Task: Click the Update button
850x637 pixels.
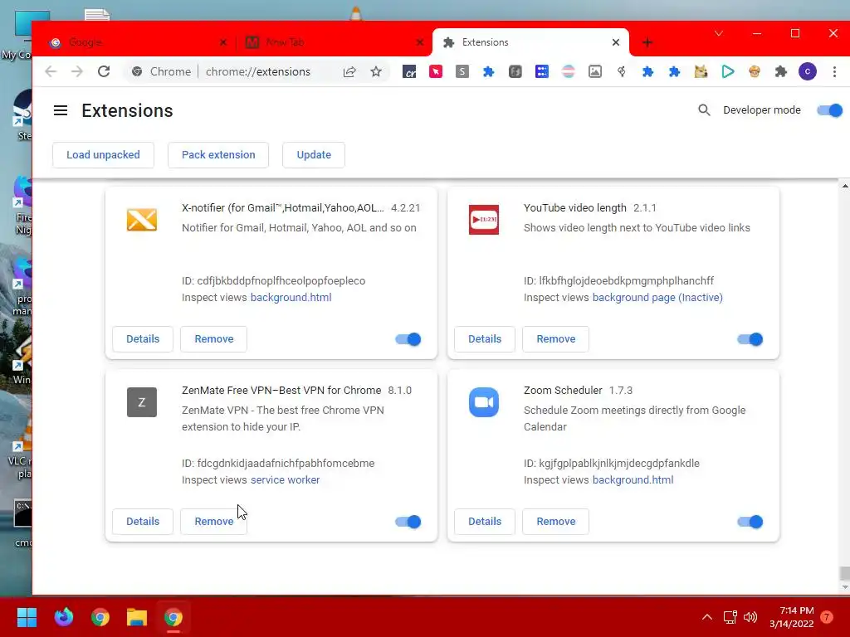Action: 314,155
